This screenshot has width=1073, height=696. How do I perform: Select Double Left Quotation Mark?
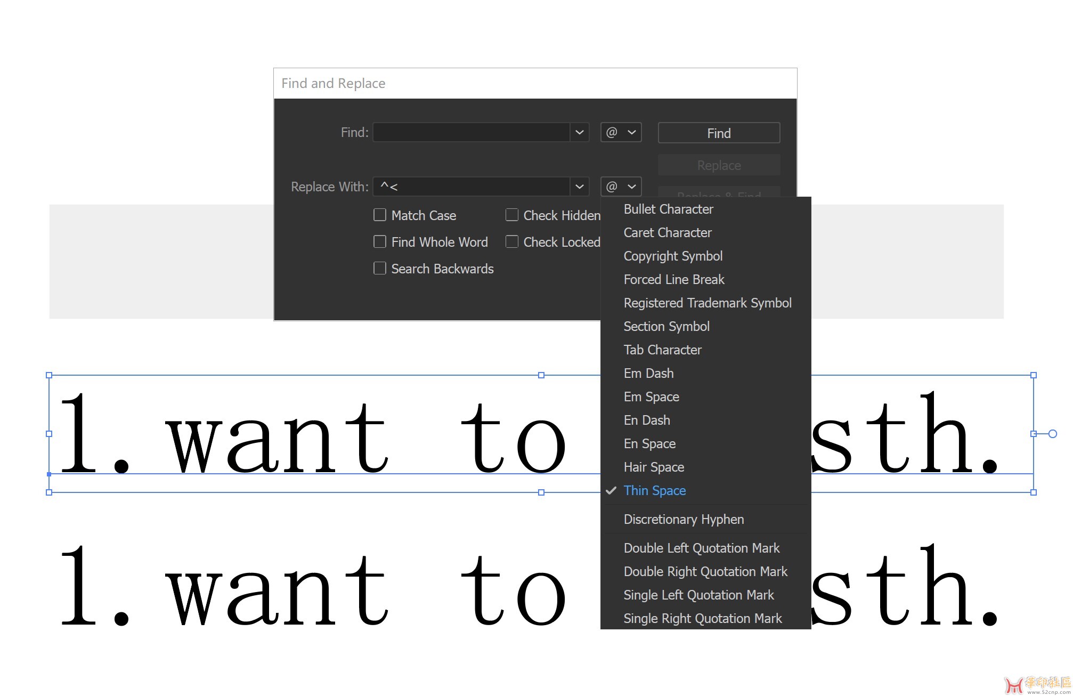point(700,547)
